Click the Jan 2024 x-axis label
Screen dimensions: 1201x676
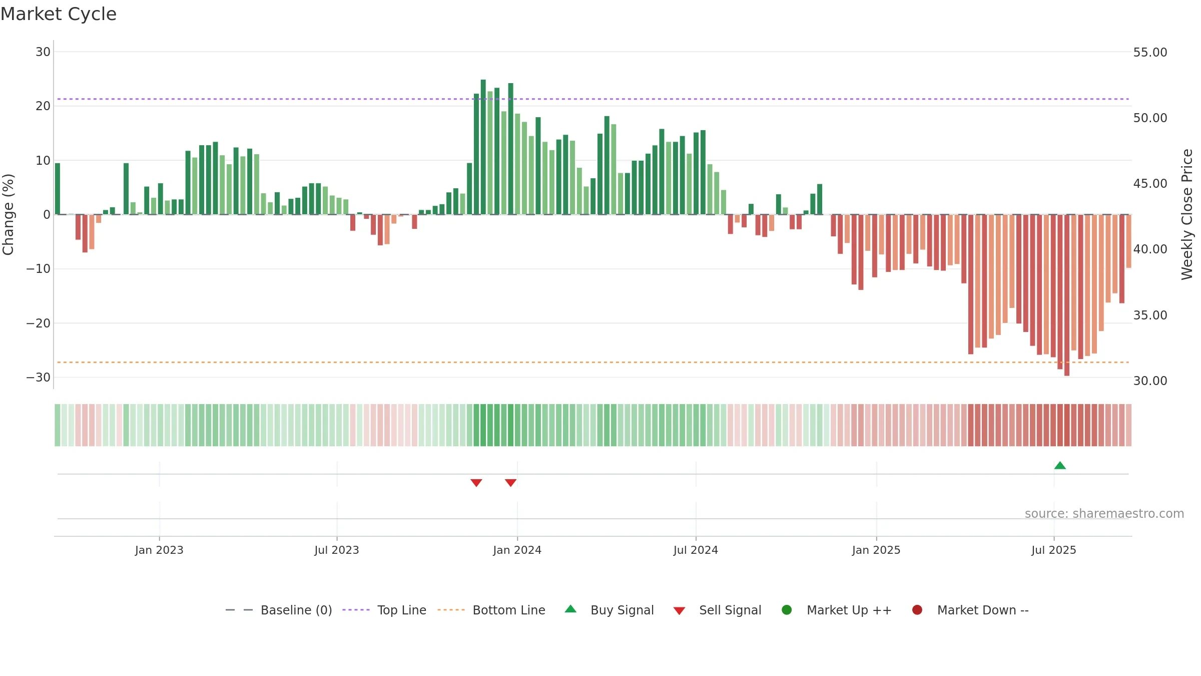click(517, 550)
